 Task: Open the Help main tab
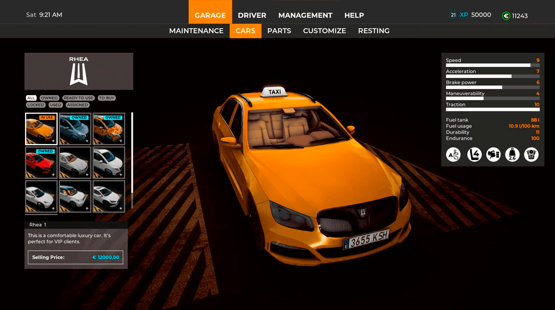[354, 15]
